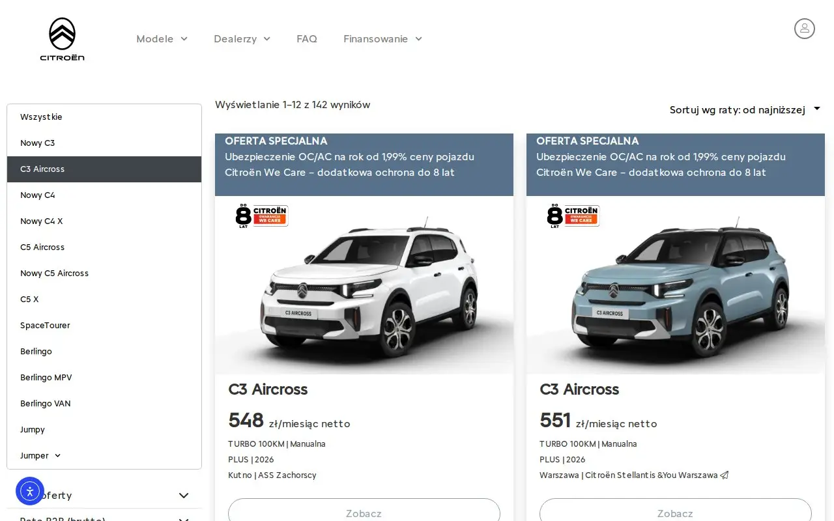This screenshot has width=834, height=521.
Task: Select Wszystkie in the model list
Action: [104, 117]
